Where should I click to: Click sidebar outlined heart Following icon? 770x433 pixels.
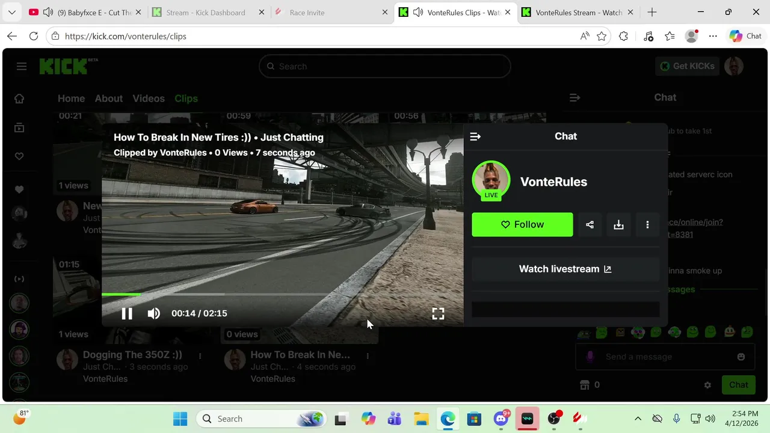coord(19,156)
